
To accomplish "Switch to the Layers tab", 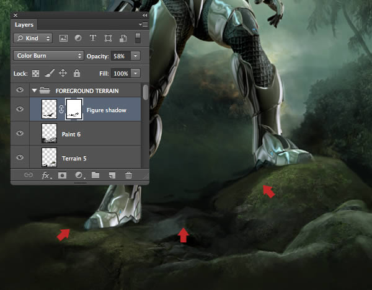I will 24,25.
